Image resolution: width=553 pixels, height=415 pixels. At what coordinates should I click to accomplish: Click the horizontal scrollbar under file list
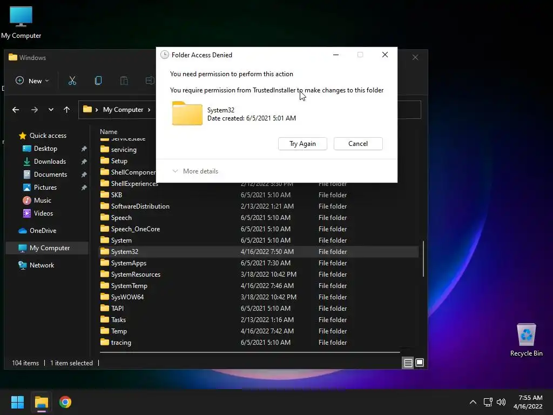[x=249, y=352]
